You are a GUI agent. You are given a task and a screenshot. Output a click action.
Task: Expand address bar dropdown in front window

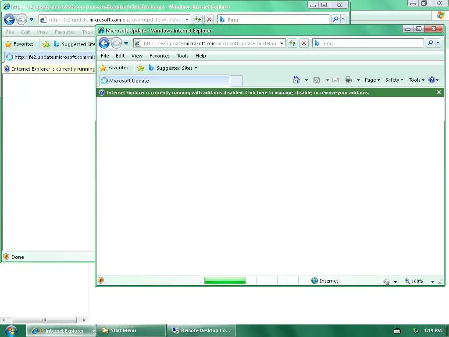282,43
